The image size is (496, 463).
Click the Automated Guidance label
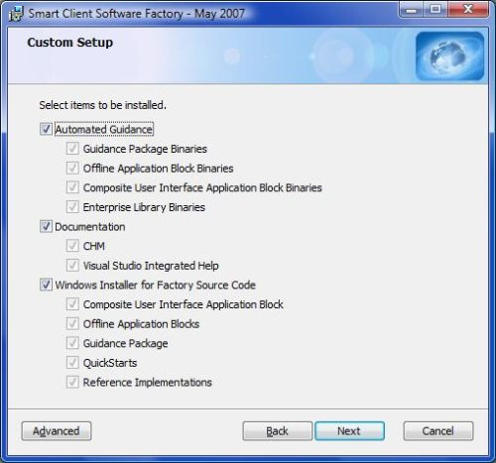click(104, 129)
